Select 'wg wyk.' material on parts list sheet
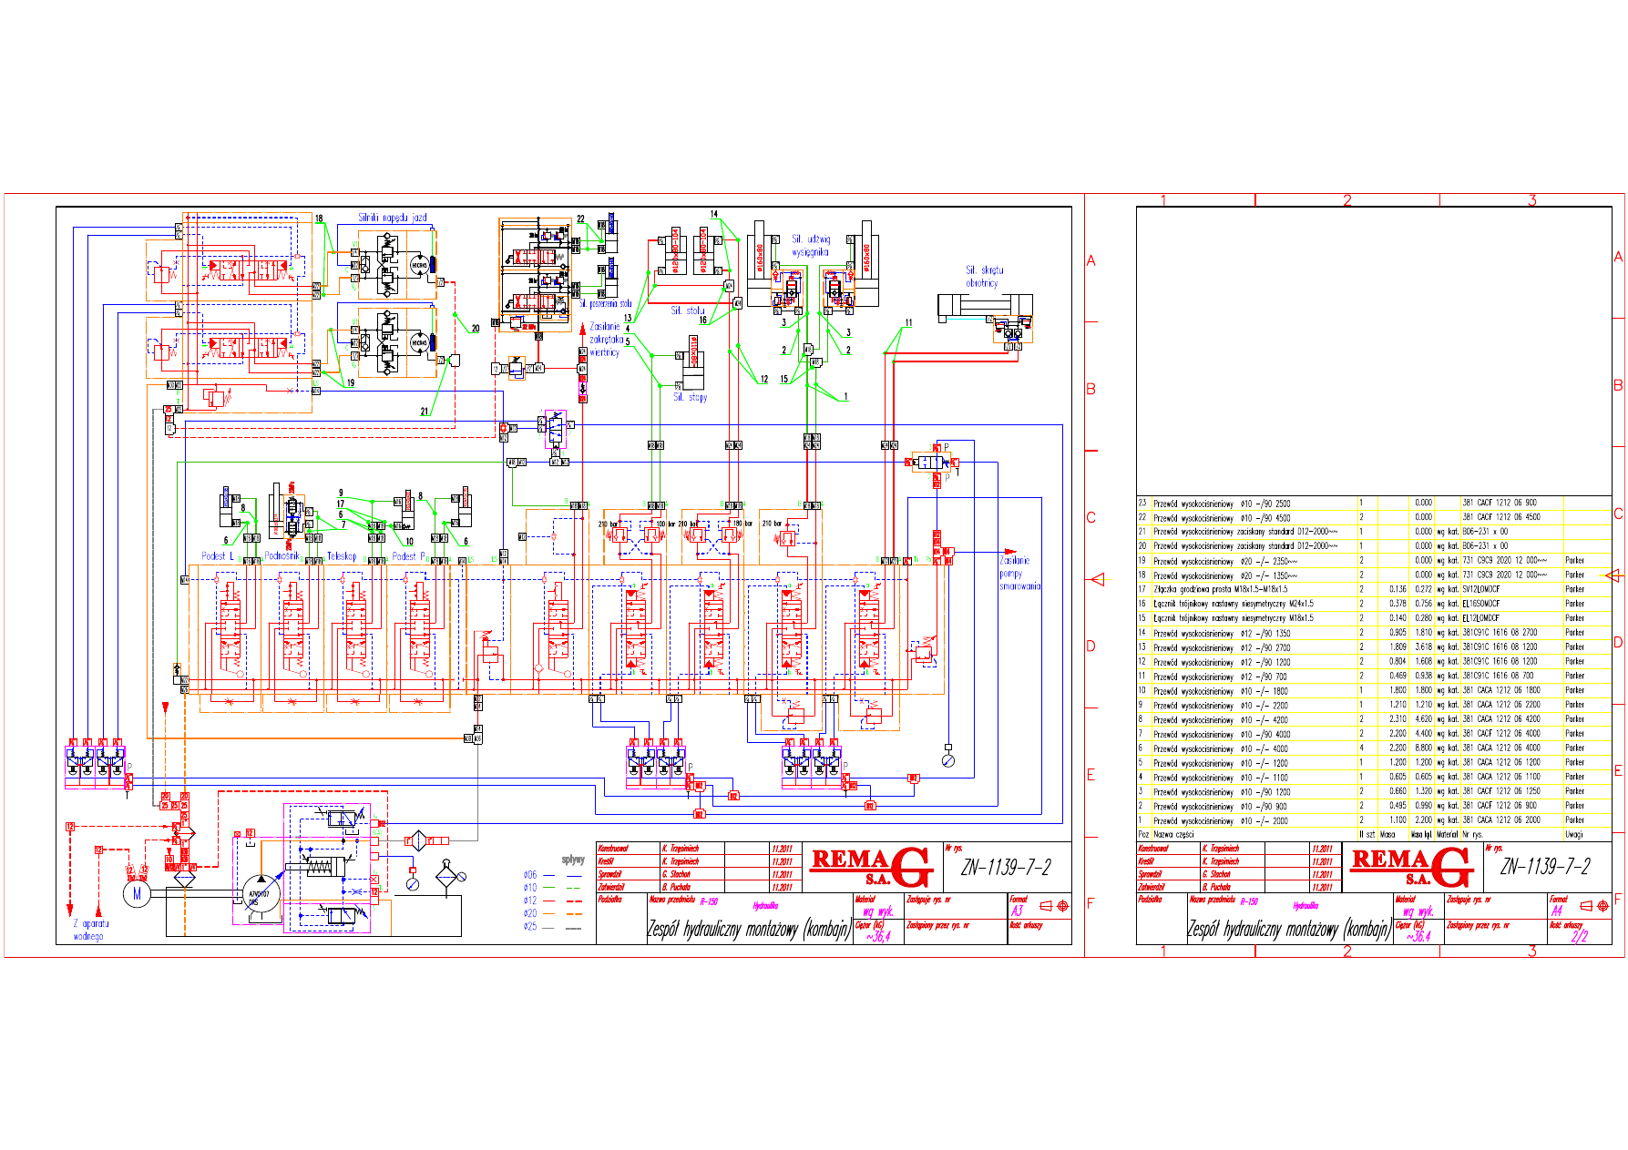Image resolution: width=1628 pixels, height=1150 pixels. (x=1418, y=911)
